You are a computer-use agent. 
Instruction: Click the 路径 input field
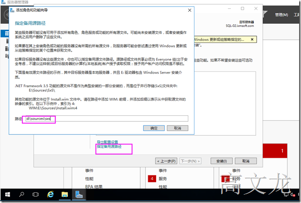point(107,119)
